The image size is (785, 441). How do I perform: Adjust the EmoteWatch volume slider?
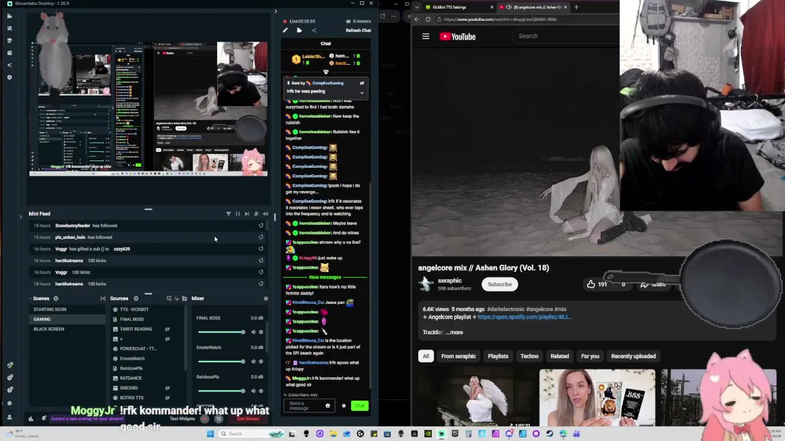[x=221, y=361]
